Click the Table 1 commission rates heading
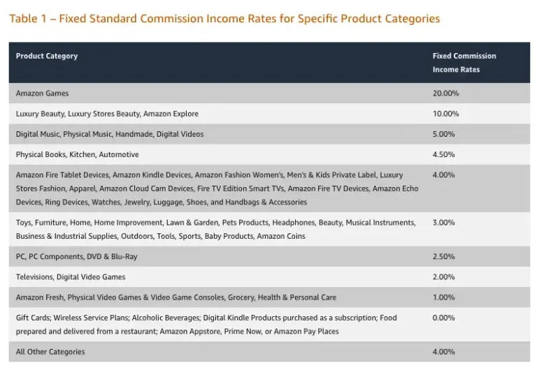The width and height of the screenshot is (537, 370). [224, 18]
